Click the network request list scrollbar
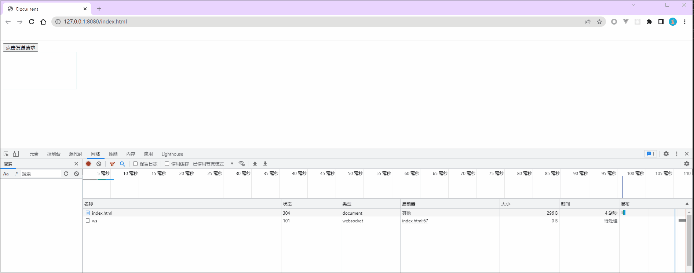The width and height of the screenshot is (694, 273). pos(689,240)
